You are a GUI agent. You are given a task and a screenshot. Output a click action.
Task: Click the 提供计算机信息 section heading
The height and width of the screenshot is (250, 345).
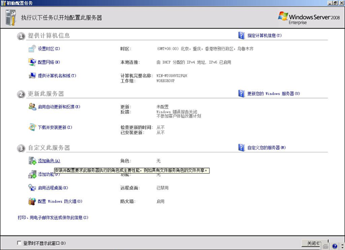tap(49, 36)
